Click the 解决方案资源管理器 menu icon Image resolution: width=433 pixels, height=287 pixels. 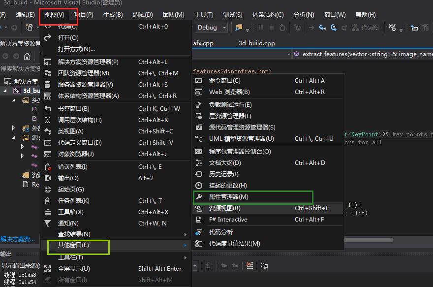[x=48, y=62]
